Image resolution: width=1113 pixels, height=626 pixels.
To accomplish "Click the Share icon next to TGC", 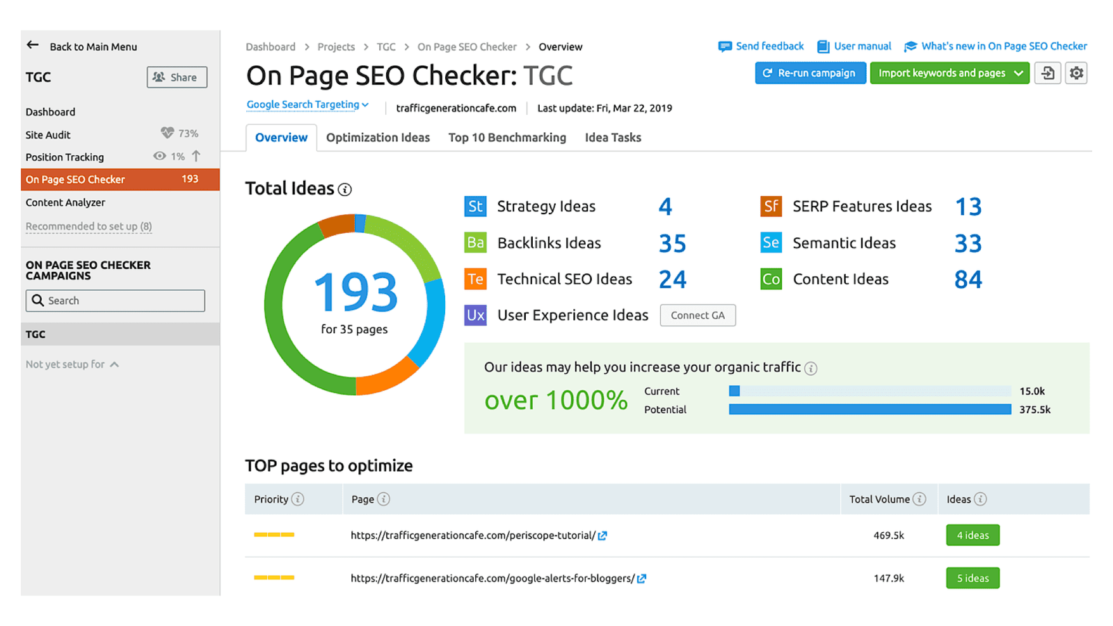I will coord(159,77).
